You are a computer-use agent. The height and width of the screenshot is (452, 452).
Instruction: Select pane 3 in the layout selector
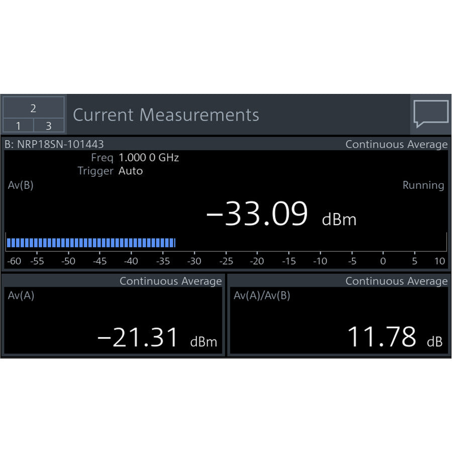[50, 124]
